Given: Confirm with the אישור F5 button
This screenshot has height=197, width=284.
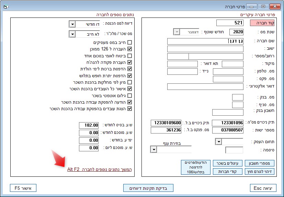Looking at the screenshot, I should pos(23,188).
